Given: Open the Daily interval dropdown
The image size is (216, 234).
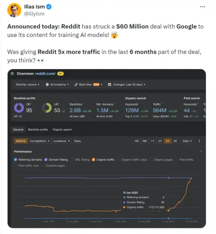Looking at the screenshot, I should point(187,141).
